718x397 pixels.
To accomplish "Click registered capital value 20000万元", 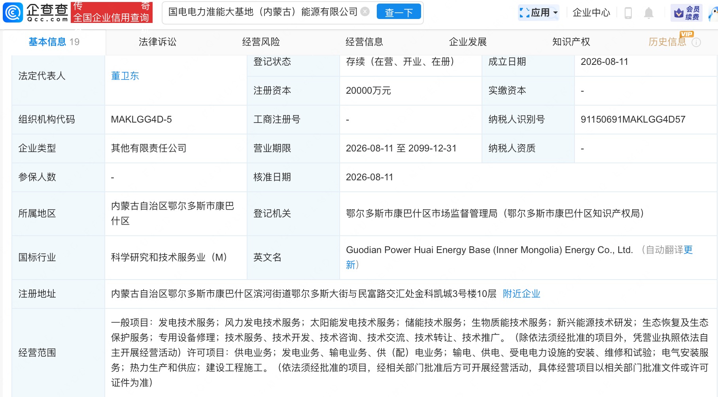I will [368, 91].
